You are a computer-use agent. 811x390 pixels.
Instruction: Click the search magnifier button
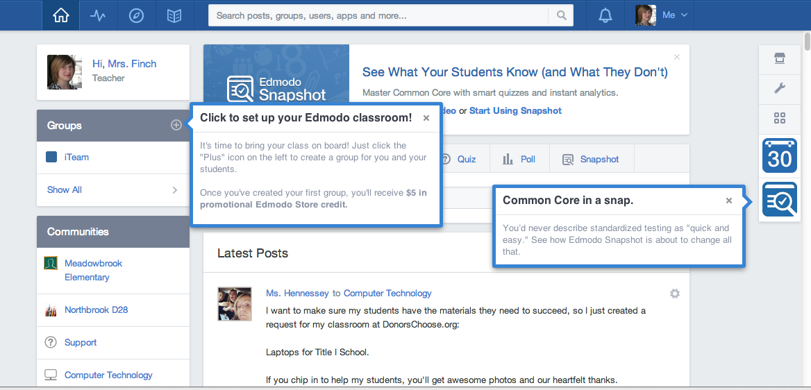point(561,15)
